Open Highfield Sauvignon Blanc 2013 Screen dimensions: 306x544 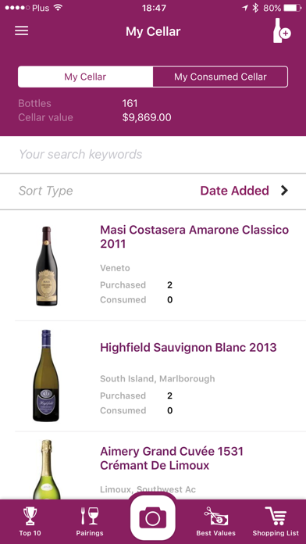pyautogui.click(x=188, y=348)
